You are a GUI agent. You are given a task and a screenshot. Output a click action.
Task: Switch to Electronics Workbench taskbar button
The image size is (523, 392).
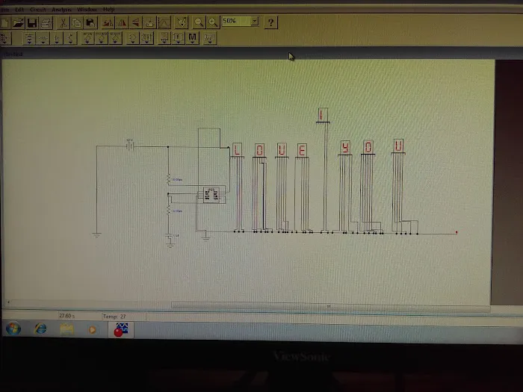(121, 329)
